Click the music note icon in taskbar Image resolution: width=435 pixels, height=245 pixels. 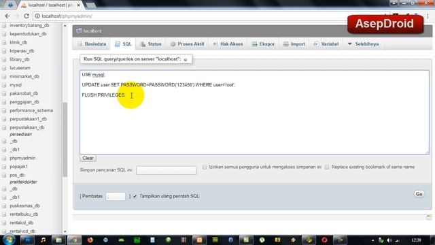point(43,240)
